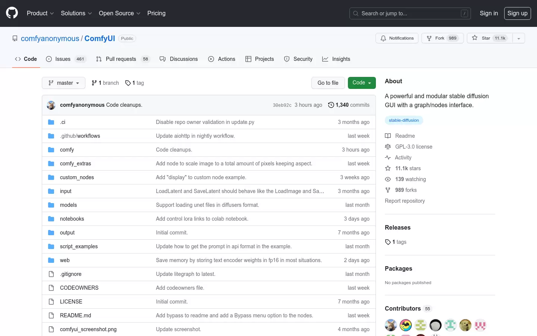537x336 pixels.
Task: Expand the Product menu
Action: pyautogui.click(x=40, y=13)
